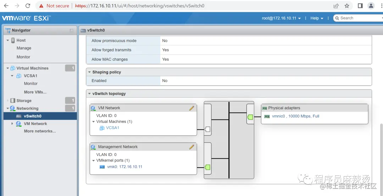Collapse the VCSA1 tree node
The height and width of the screenshot is (196, 383).
[12, 76]
